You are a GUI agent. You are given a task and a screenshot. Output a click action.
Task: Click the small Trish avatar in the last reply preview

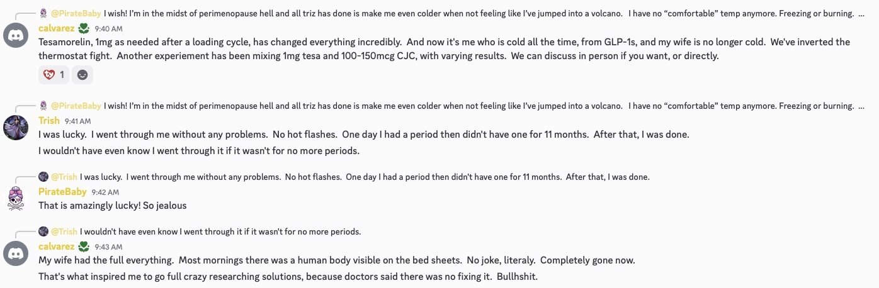[43, 231]
